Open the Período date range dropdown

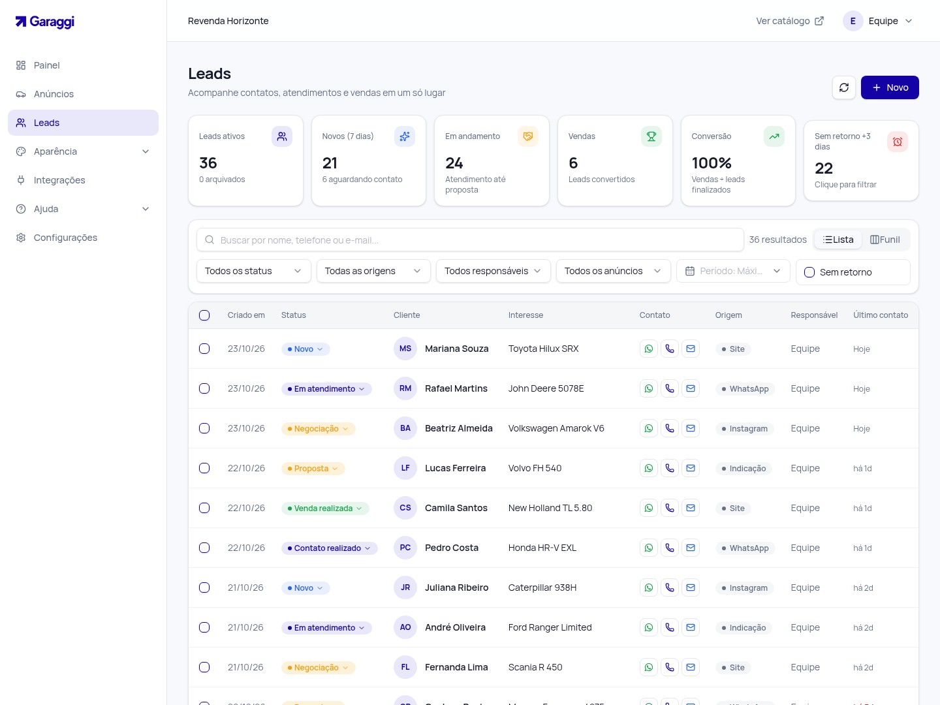733,271
